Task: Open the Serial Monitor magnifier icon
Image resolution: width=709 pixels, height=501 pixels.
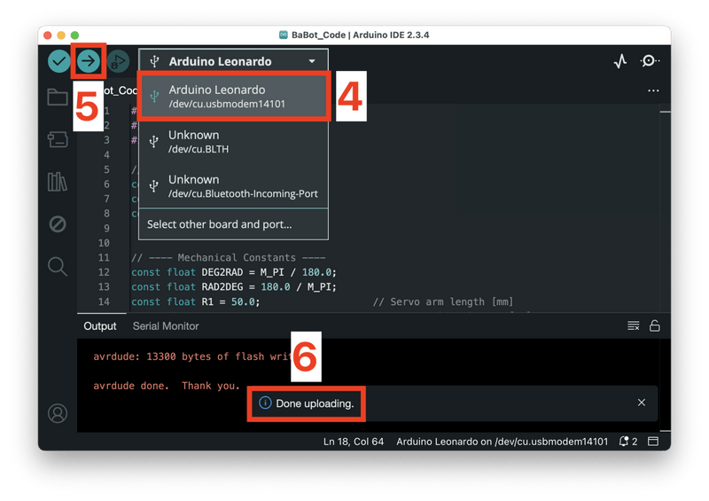Action: (x=650, y=61)
